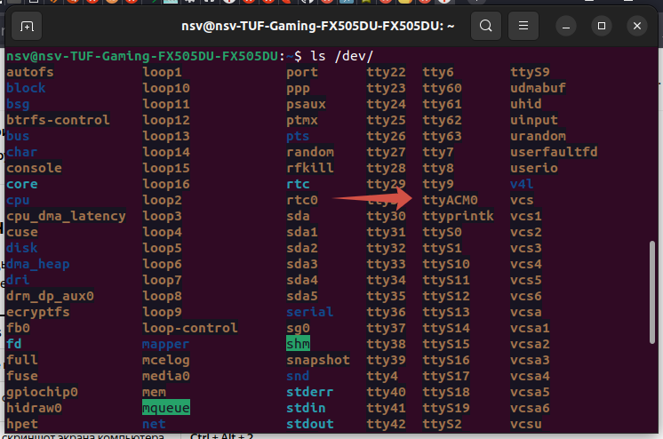This screenshot has height=439, width=663.
Task: Close the terminal window
Action: (637, 27)
